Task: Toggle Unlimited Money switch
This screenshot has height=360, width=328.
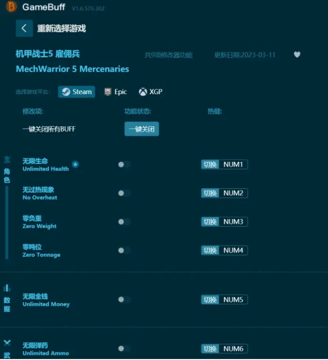Action: 124,300
